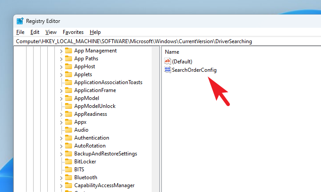Select the CapabilityAccessManager folder icon
Viewport: 321px width, 192px height.
pyautogui.click(x=69, y=185)
